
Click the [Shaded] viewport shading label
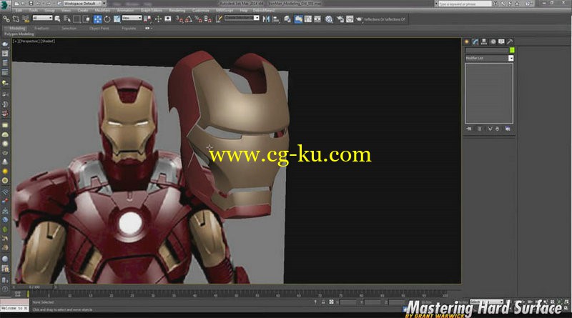(x=48, y=41)
